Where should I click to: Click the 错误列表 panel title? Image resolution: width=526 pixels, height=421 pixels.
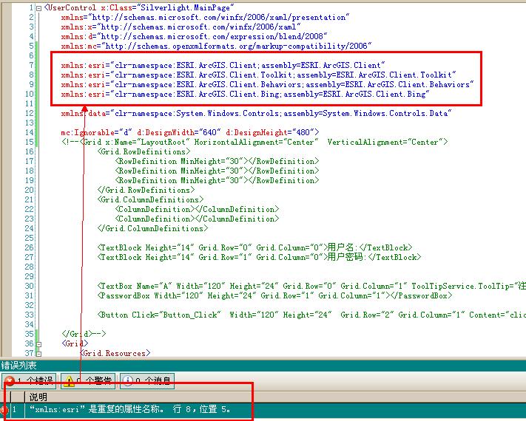[x=19, y=365]
